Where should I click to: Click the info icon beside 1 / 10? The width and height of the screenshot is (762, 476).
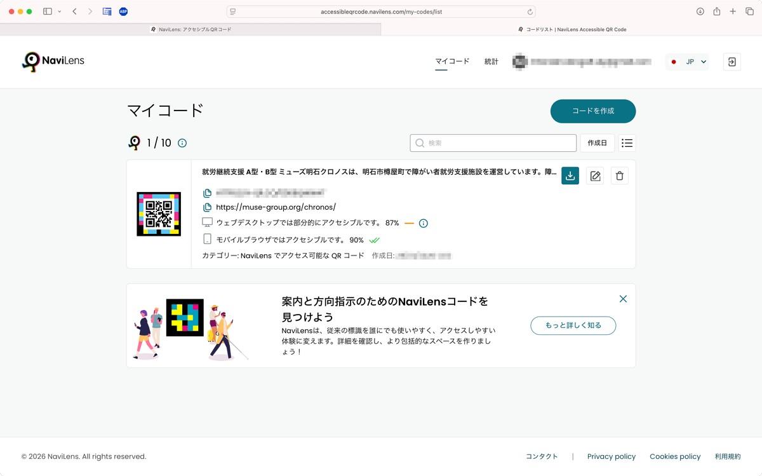coord(182,143)
